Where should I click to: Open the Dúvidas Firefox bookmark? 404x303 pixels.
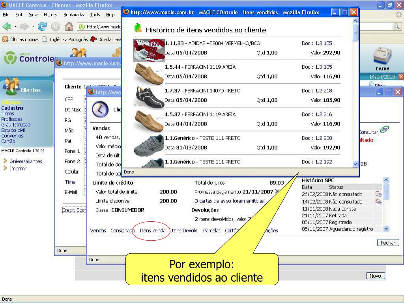[x=106, y=39]
